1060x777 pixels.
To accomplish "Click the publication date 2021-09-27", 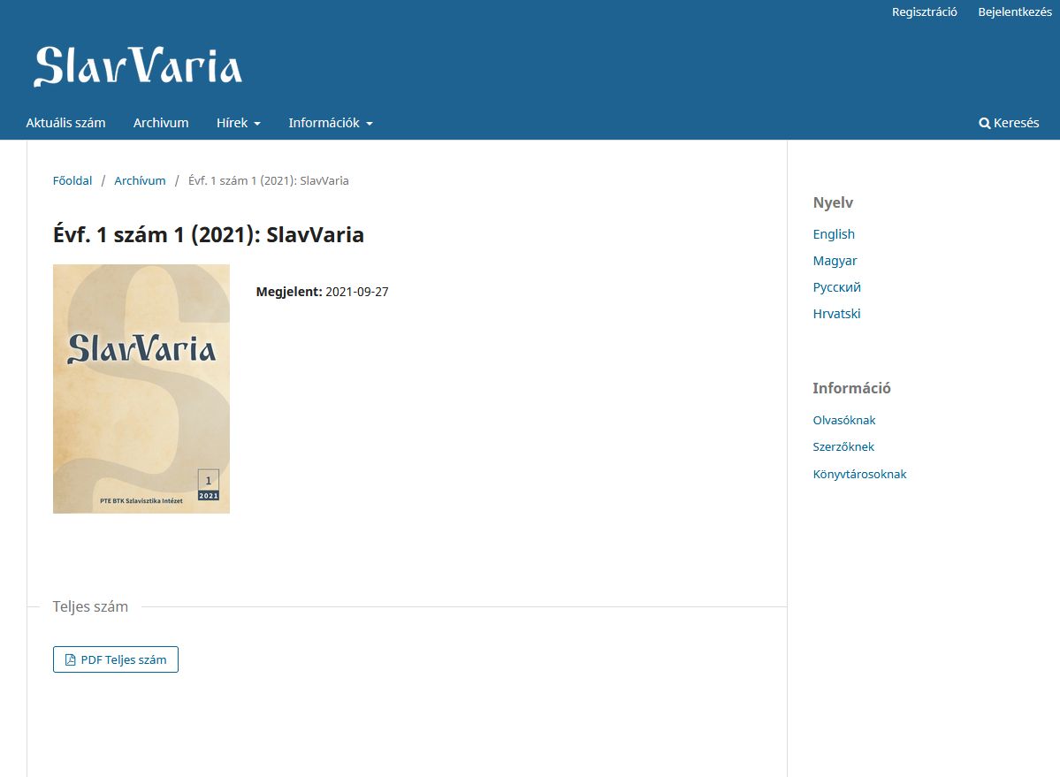I will 357,292.
